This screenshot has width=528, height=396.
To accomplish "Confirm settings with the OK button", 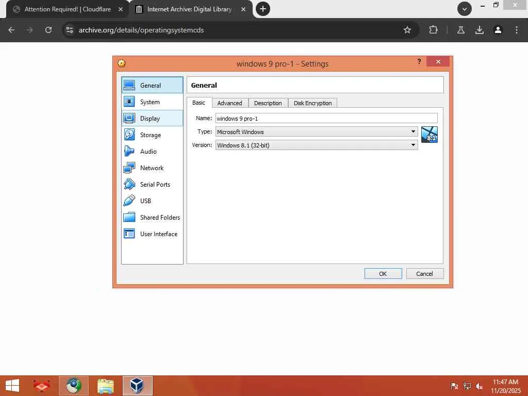I will (383, 273).
